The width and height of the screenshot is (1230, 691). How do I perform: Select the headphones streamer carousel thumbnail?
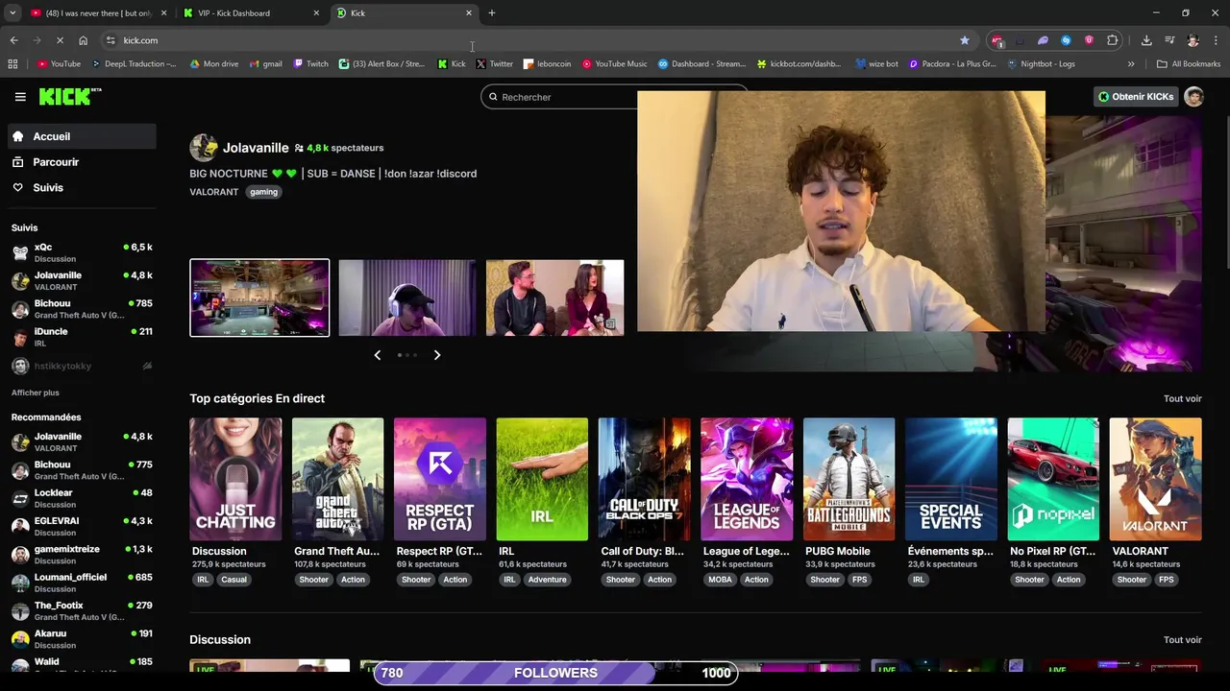pos(406,298)
